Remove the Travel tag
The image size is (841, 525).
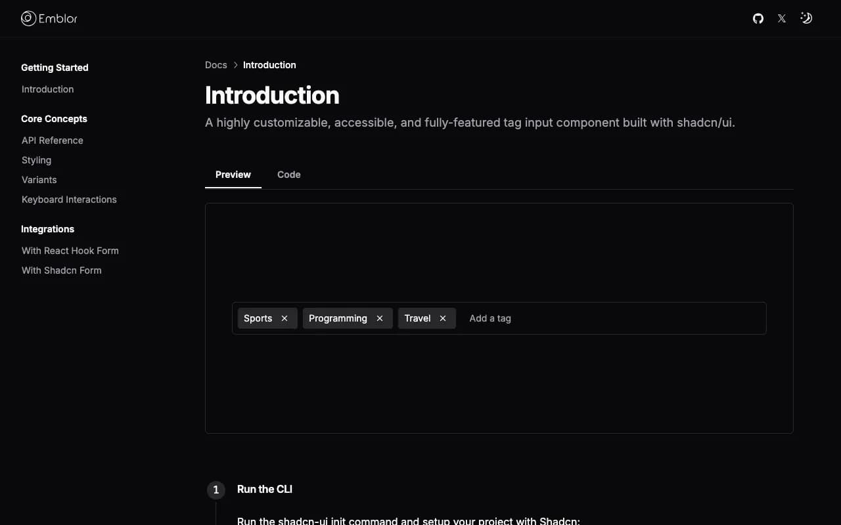443,318
